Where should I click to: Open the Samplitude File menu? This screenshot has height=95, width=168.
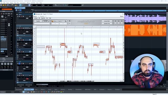(1, 3)
